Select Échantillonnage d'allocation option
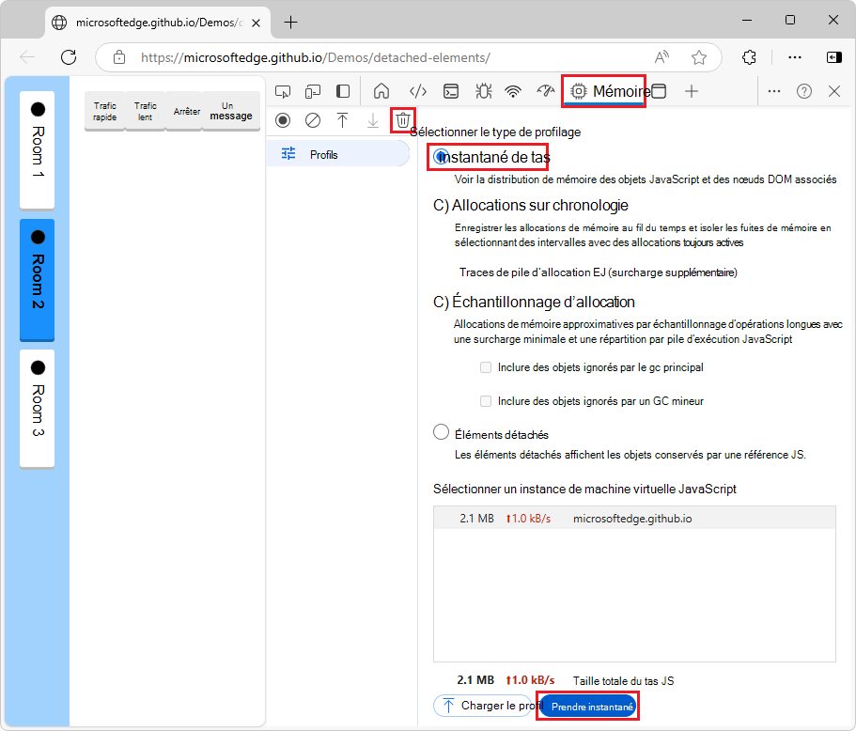 pyautogui.click(x=441, y=303)
